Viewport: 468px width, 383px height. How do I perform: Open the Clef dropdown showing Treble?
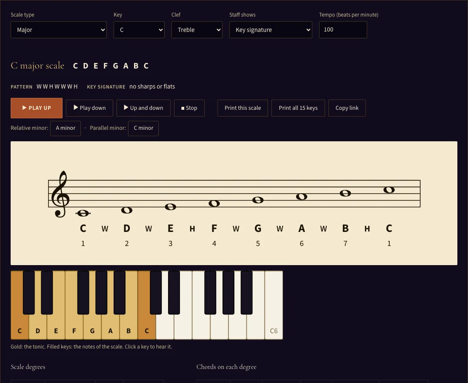point(197,30)
